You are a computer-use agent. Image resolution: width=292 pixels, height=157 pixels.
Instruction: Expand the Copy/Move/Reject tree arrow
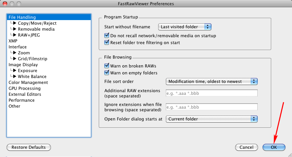coord(15,23)
